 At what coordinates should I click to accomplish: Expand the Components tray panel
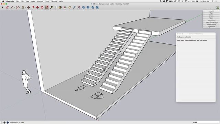(211, 21)
